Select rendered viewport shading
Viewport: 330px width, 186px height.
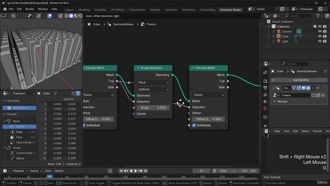point(80,16)
